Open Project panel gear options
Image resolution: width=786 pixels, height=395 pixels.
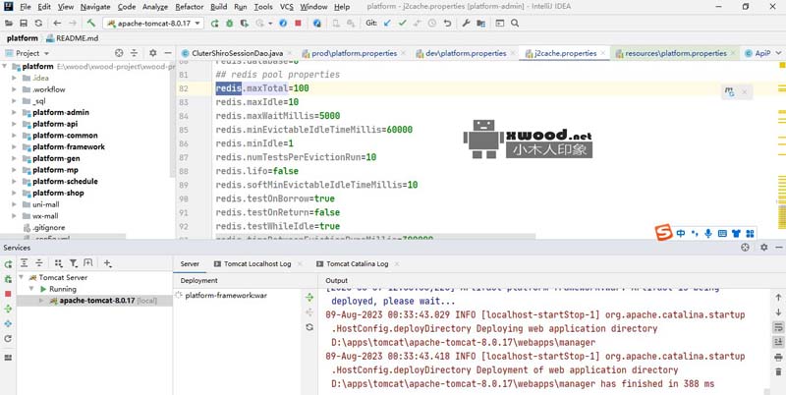tap(153, 53)
